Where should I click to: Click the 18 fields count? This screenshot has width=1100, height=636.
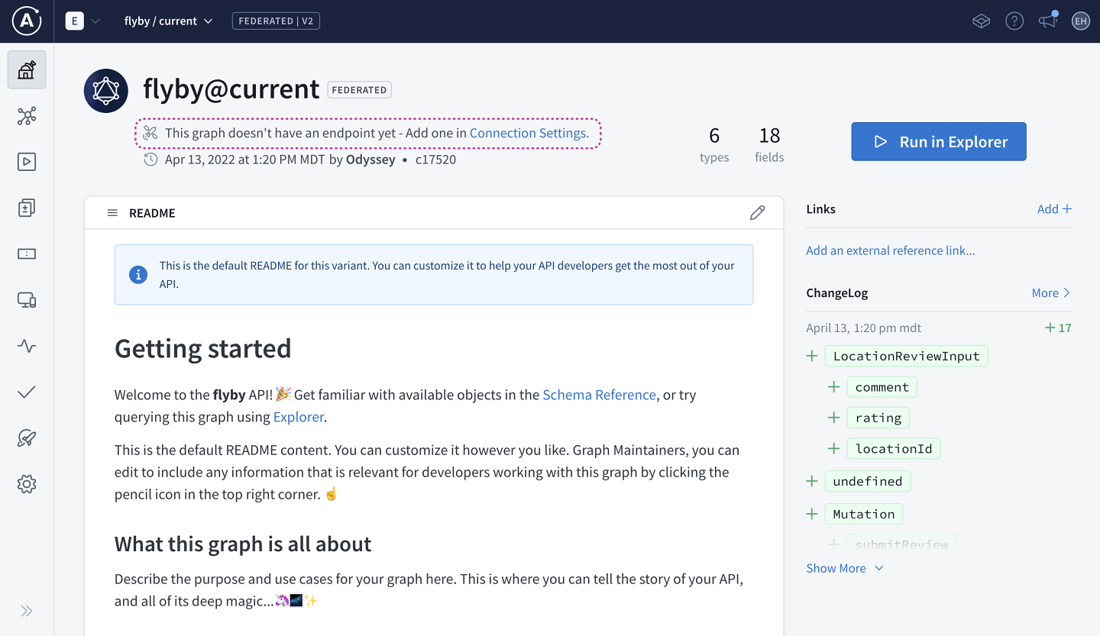coord(770,144)
